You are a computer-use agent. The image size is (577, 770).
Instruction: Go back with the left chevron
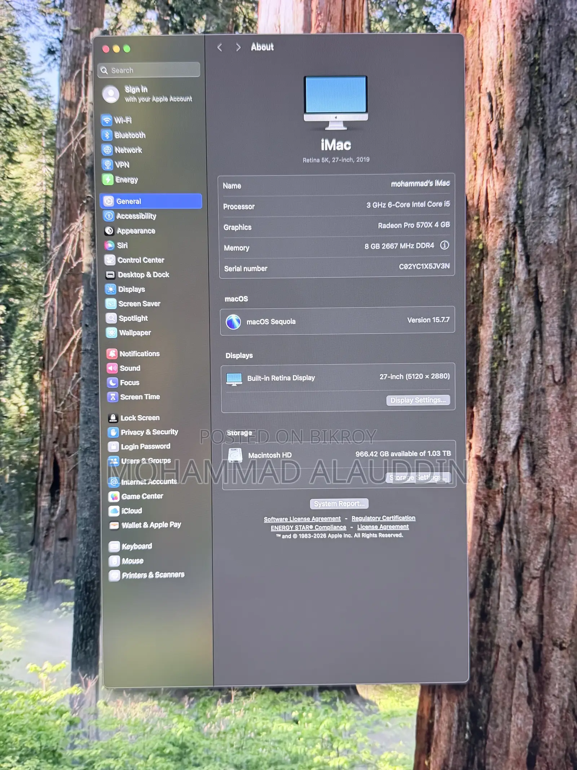tap(220, 47)
